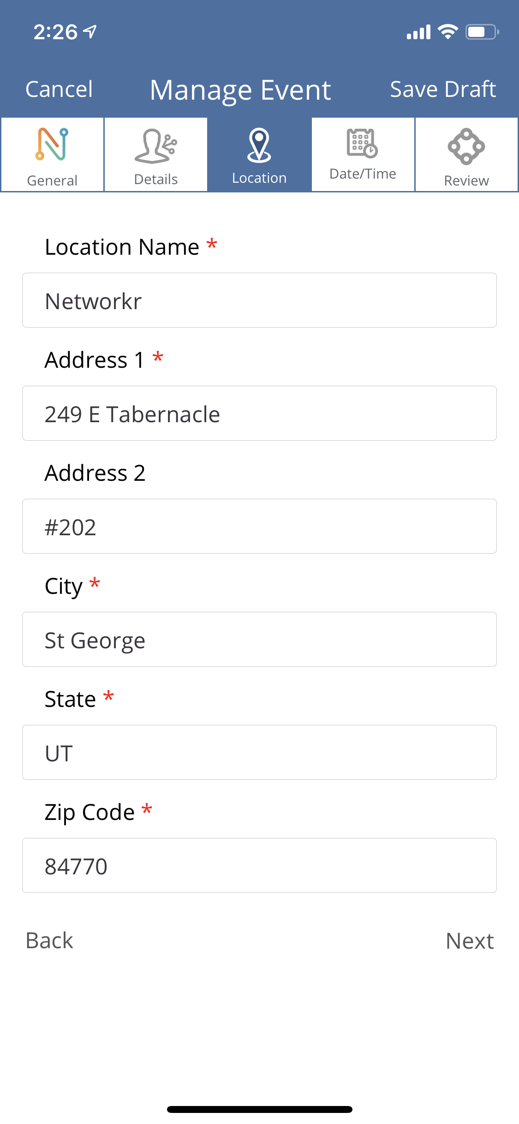This screenshot has height=1124, width=519.
Task: Tap the Wi-Fi status icon
Action: (x=447, y=32)
